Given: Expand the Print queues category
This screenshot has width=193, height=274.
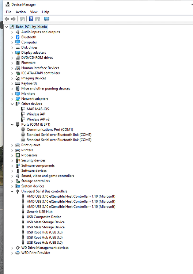Looking at the screenshot, I should click(x=12, y=145).
